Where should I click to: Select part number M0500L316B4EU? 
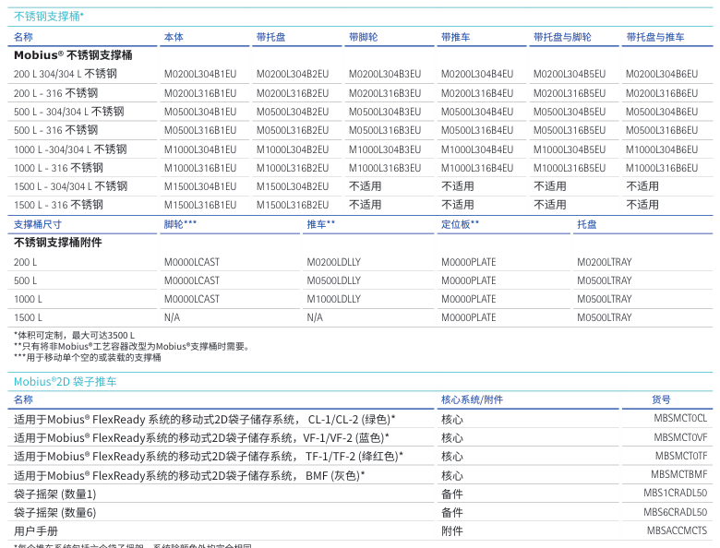tap(476, 130)
